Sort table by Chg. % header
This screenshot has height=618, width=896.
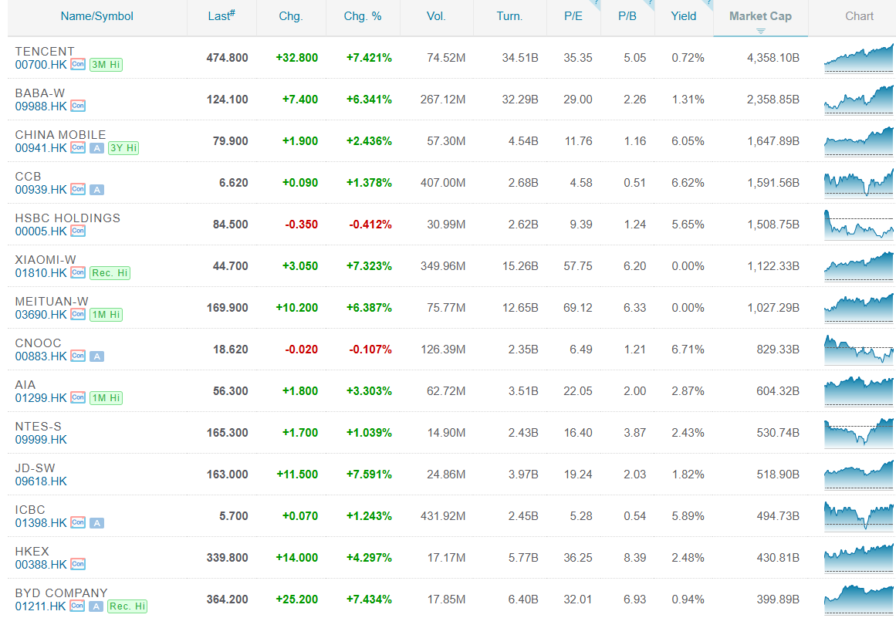point(362,16)
